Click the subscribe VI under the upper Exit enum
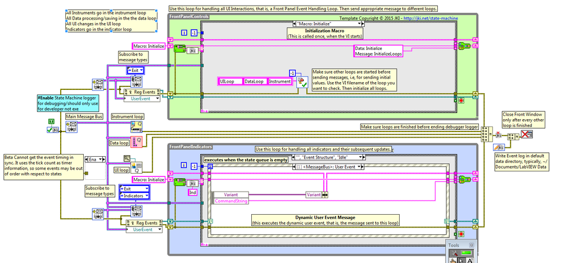561x263 pixels. tap(135, 80)
